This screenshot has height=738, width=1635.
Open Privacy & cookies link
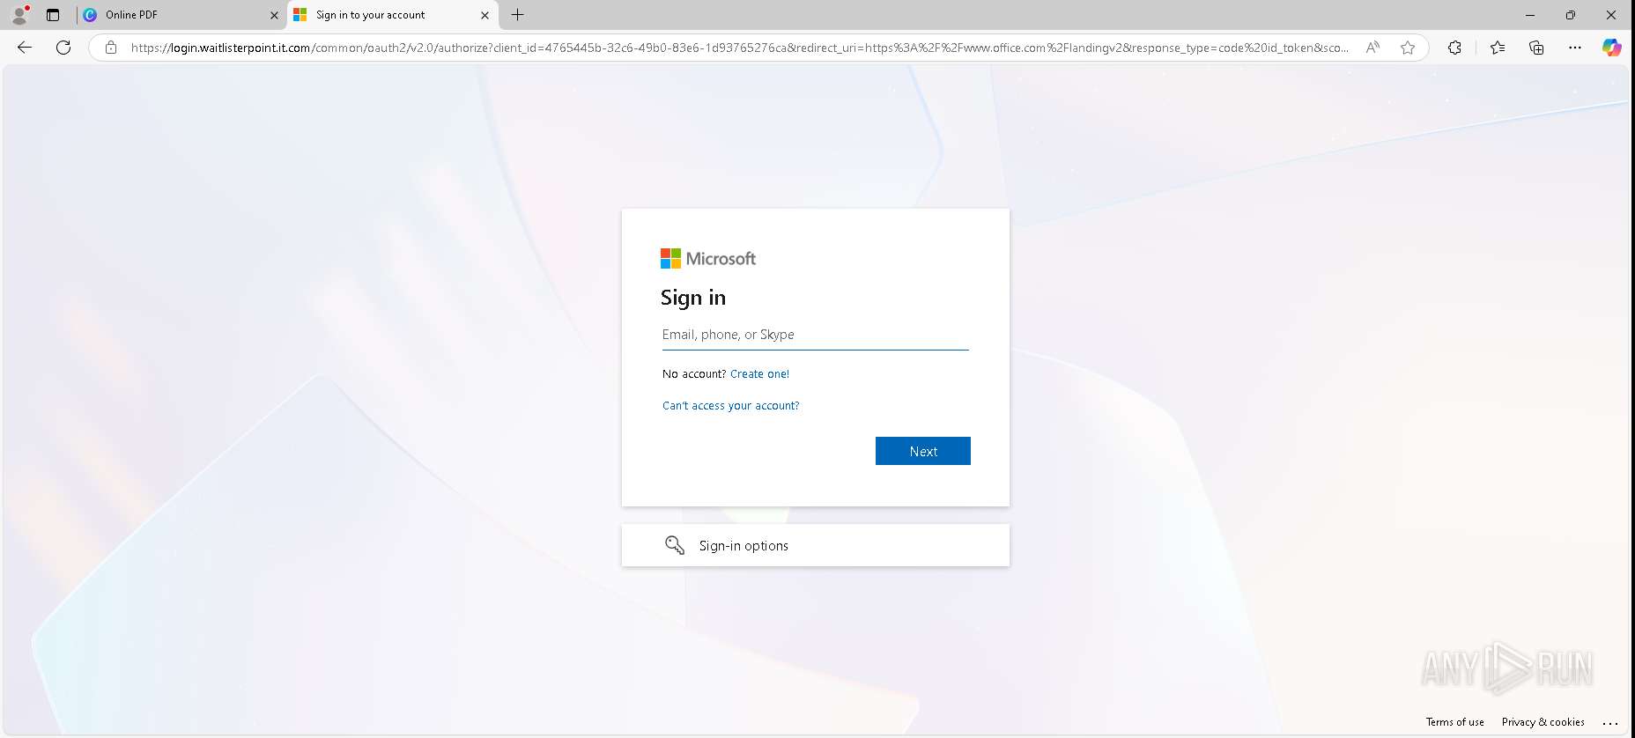(x=1543, y=722)
